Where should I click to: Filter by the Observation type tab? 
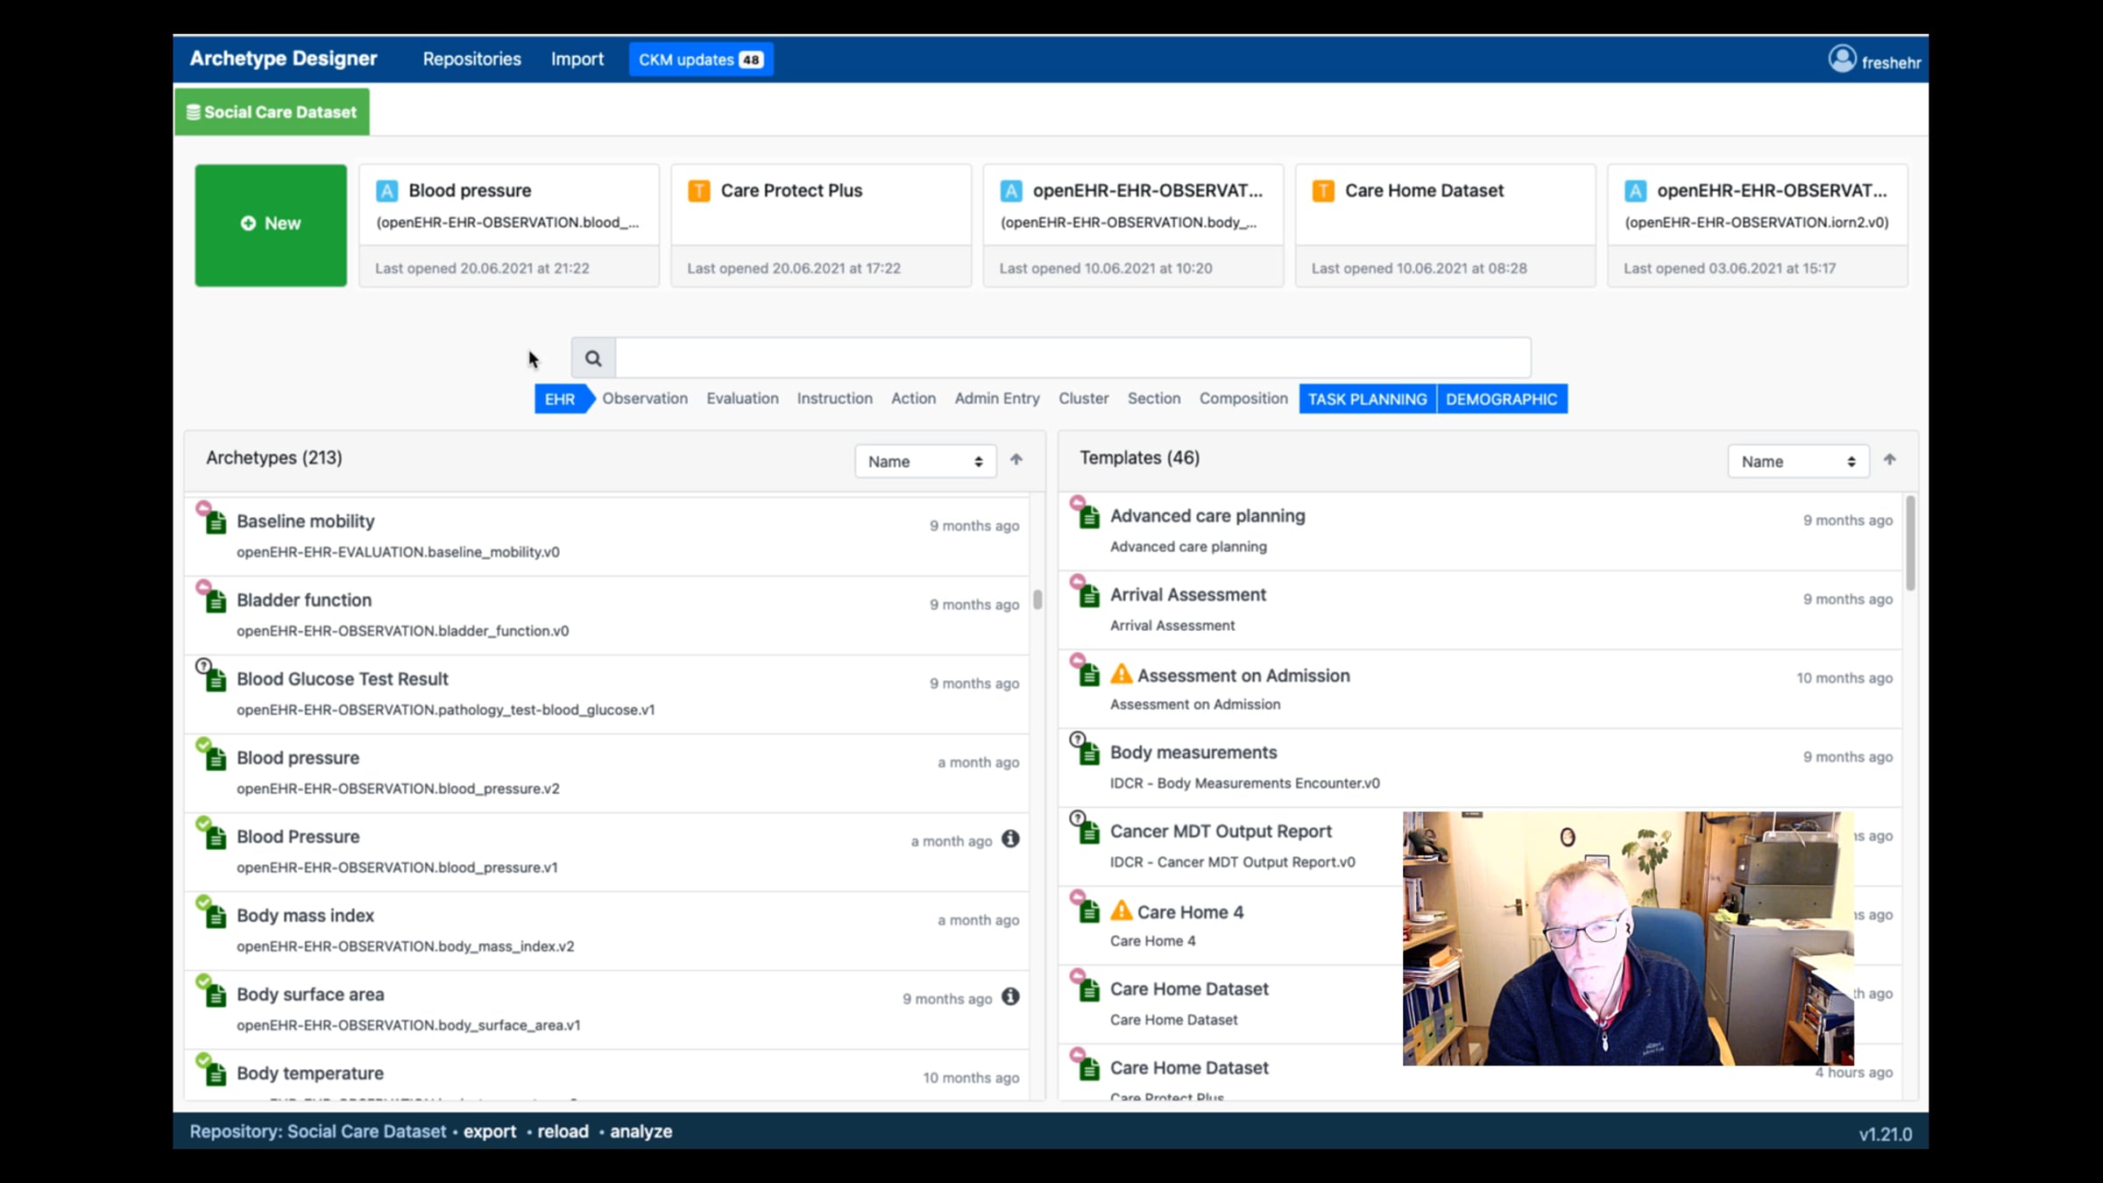pyautogui.click(x=644, y=399)
